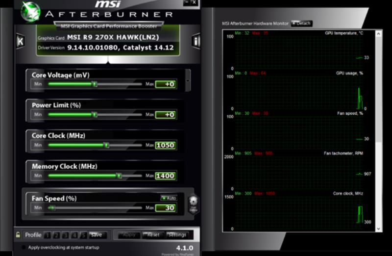Select profile slot 5
Screen dimensions: 392x256
pos(83,235)
